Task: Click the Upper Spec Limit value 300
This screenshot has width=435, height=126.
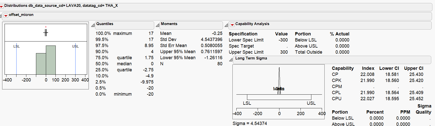Action: (x=284, y=52)
